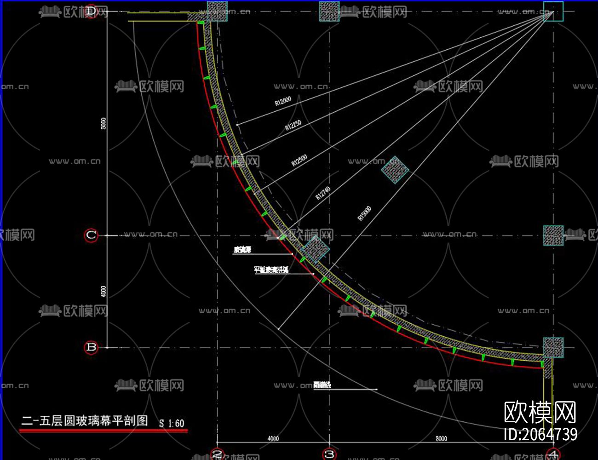Viewport: 598px width, 460px height.
Task: Select the R12500 radius label
Action: pos(299,160)
